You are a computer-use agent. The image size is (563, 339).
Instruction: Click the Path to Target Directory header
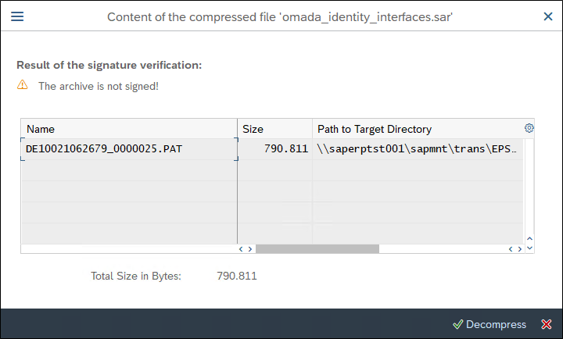coord(418,129)
